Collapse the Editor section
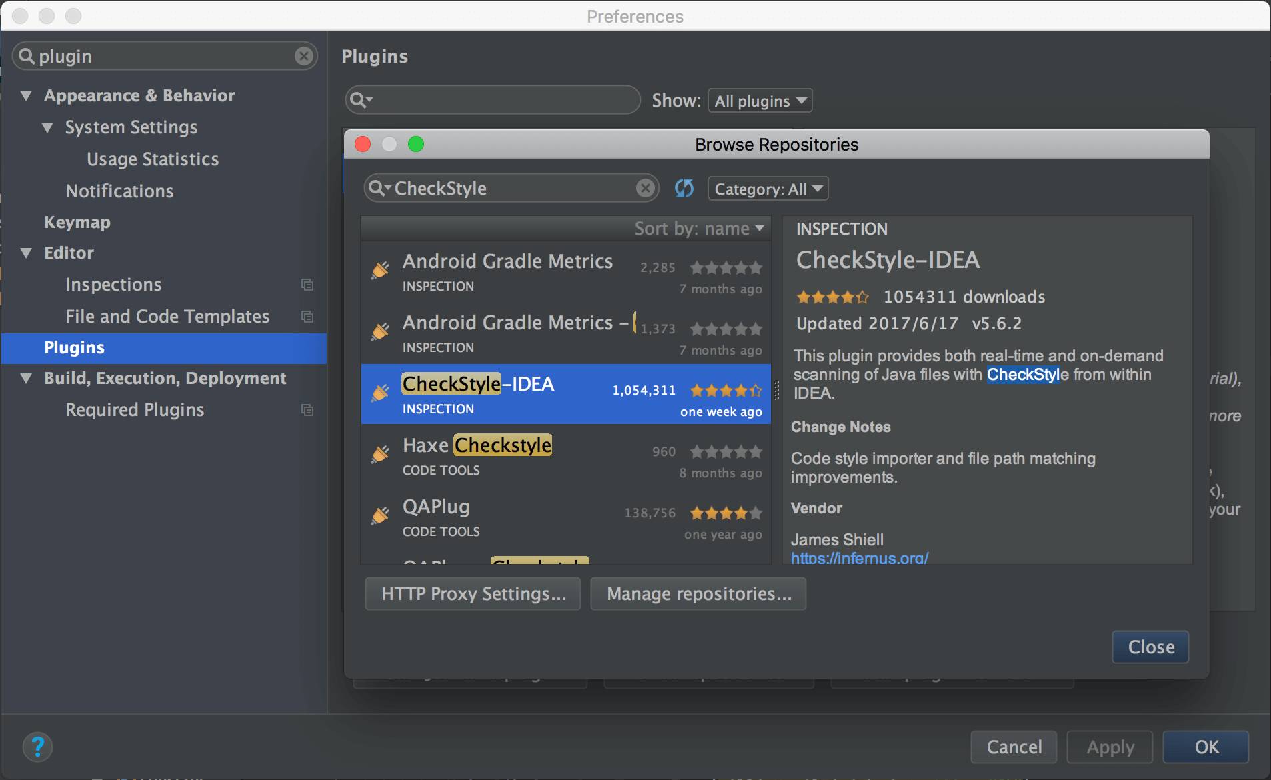This screenshot has height=780, width=1271. [x=26, y=253]
